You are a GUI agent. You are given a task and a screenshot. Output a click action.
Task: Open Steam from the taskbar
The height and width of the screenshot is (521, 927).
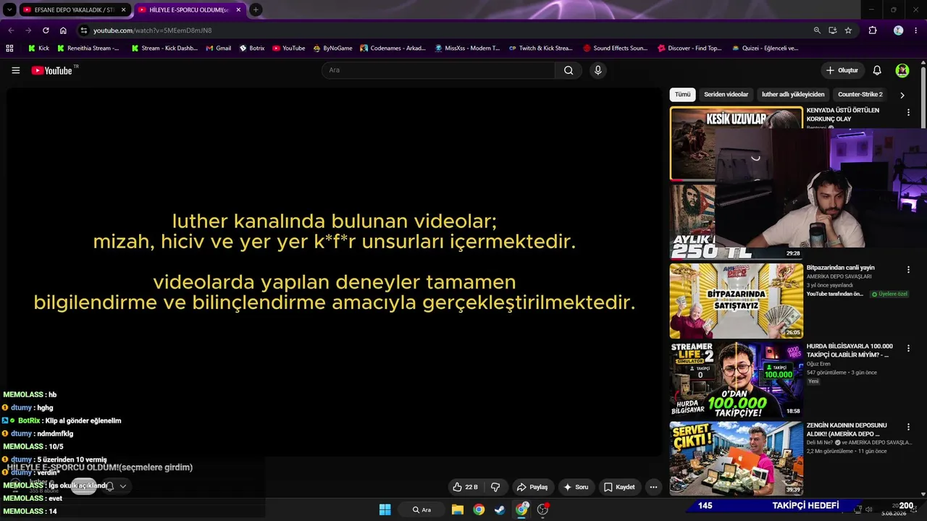pyautogui.click(x=500, y=509)
